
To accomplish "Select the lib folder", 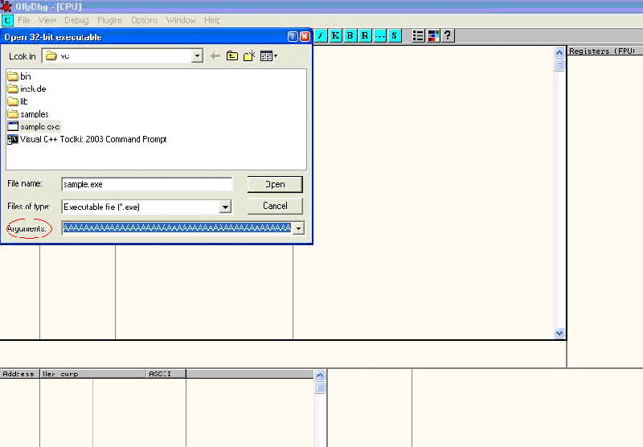I will pyautogui.click(x=18, y=101).
